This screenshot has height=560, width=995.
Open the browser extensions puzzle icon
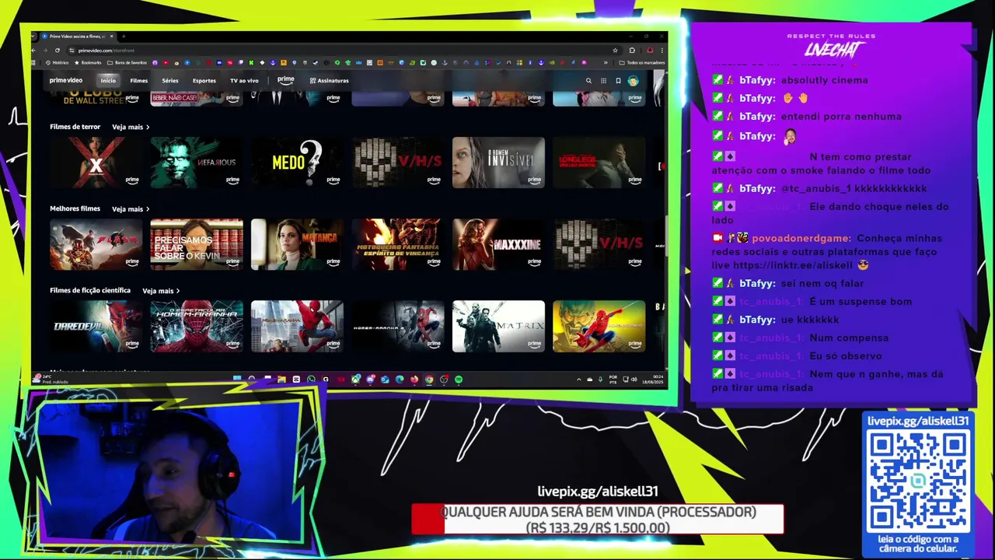[632, 50]
